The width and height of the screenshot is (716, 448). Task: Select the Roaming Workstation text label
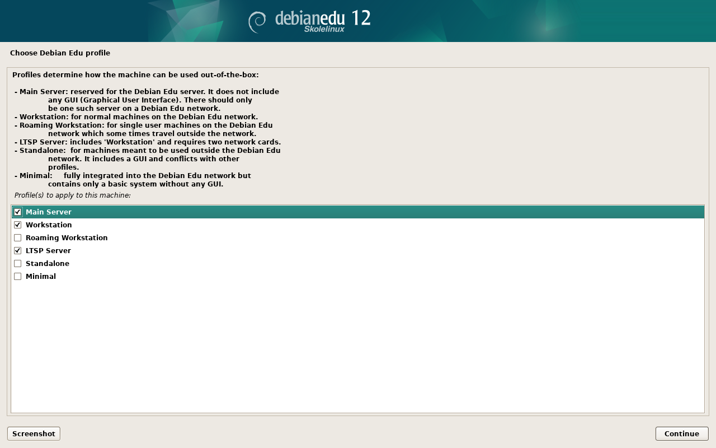[67, 238]
